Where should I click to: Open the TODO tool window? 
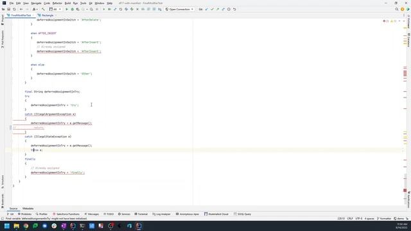point(109,214)
